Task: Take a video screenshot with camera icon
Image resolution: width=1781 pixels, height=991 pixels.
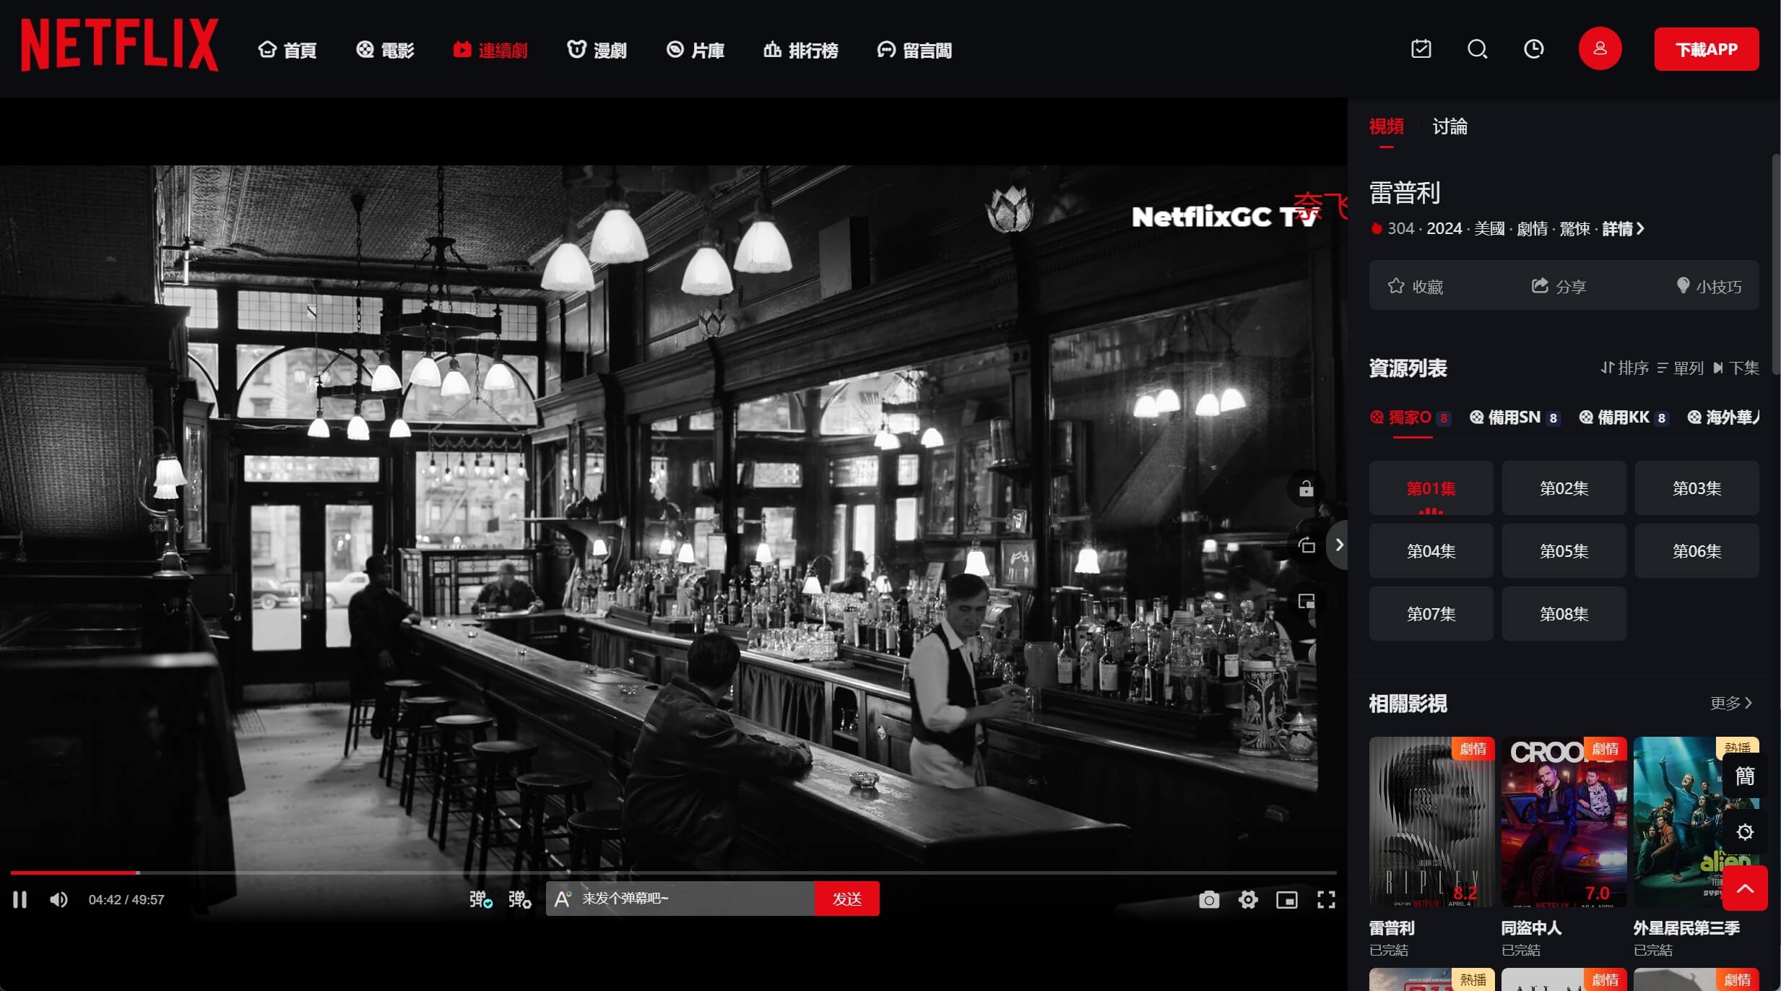Action: click(x=1209, y=899)
